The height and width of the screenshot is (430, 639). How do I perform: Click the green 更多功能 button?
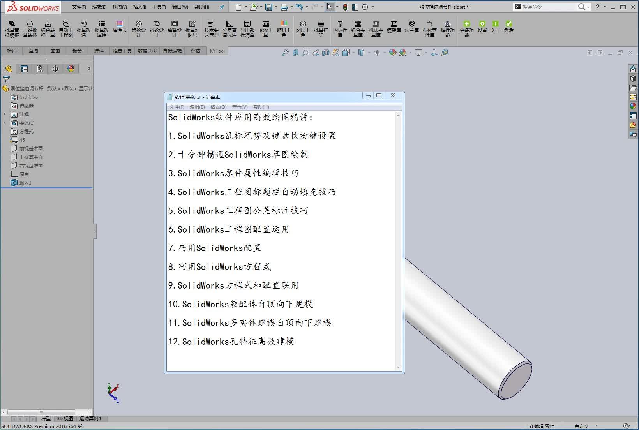click(466, 29)
